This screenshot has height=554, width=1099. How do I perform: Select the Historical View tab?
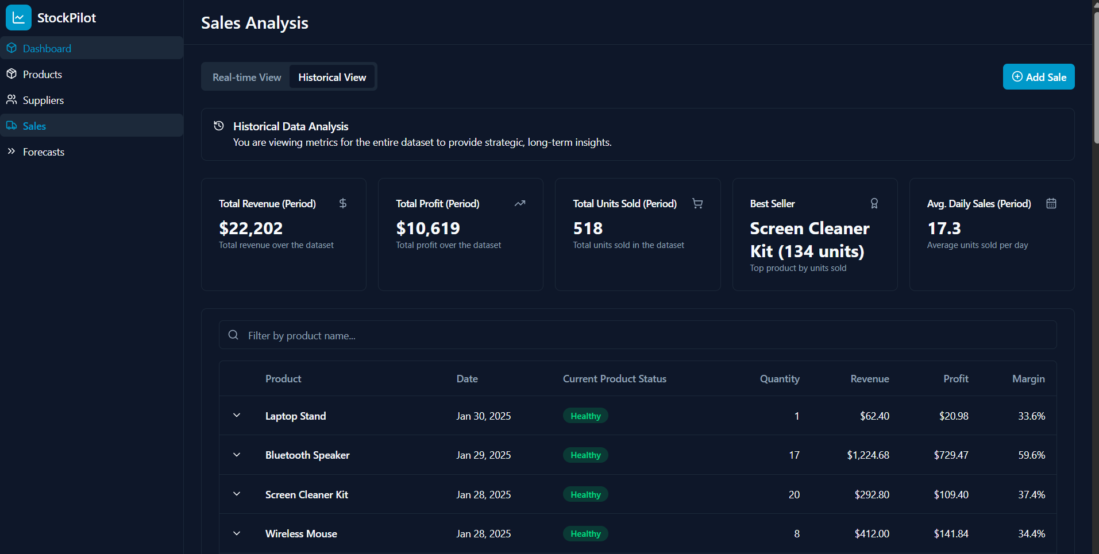[332, 76]
